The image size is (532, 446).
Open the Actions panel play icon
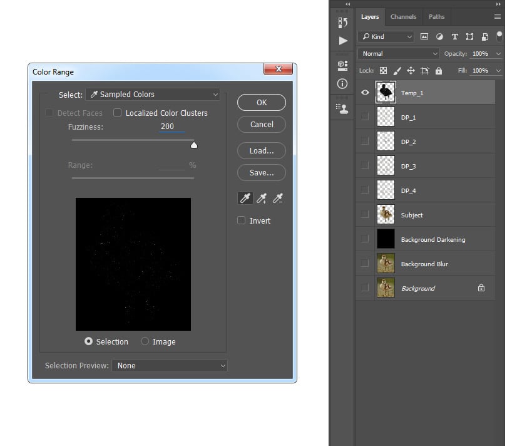[x=342, y=41]
